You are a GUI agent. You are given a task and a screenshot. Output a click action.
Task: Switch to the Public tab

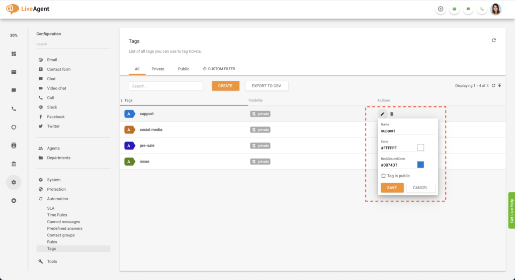coord(184,69)
